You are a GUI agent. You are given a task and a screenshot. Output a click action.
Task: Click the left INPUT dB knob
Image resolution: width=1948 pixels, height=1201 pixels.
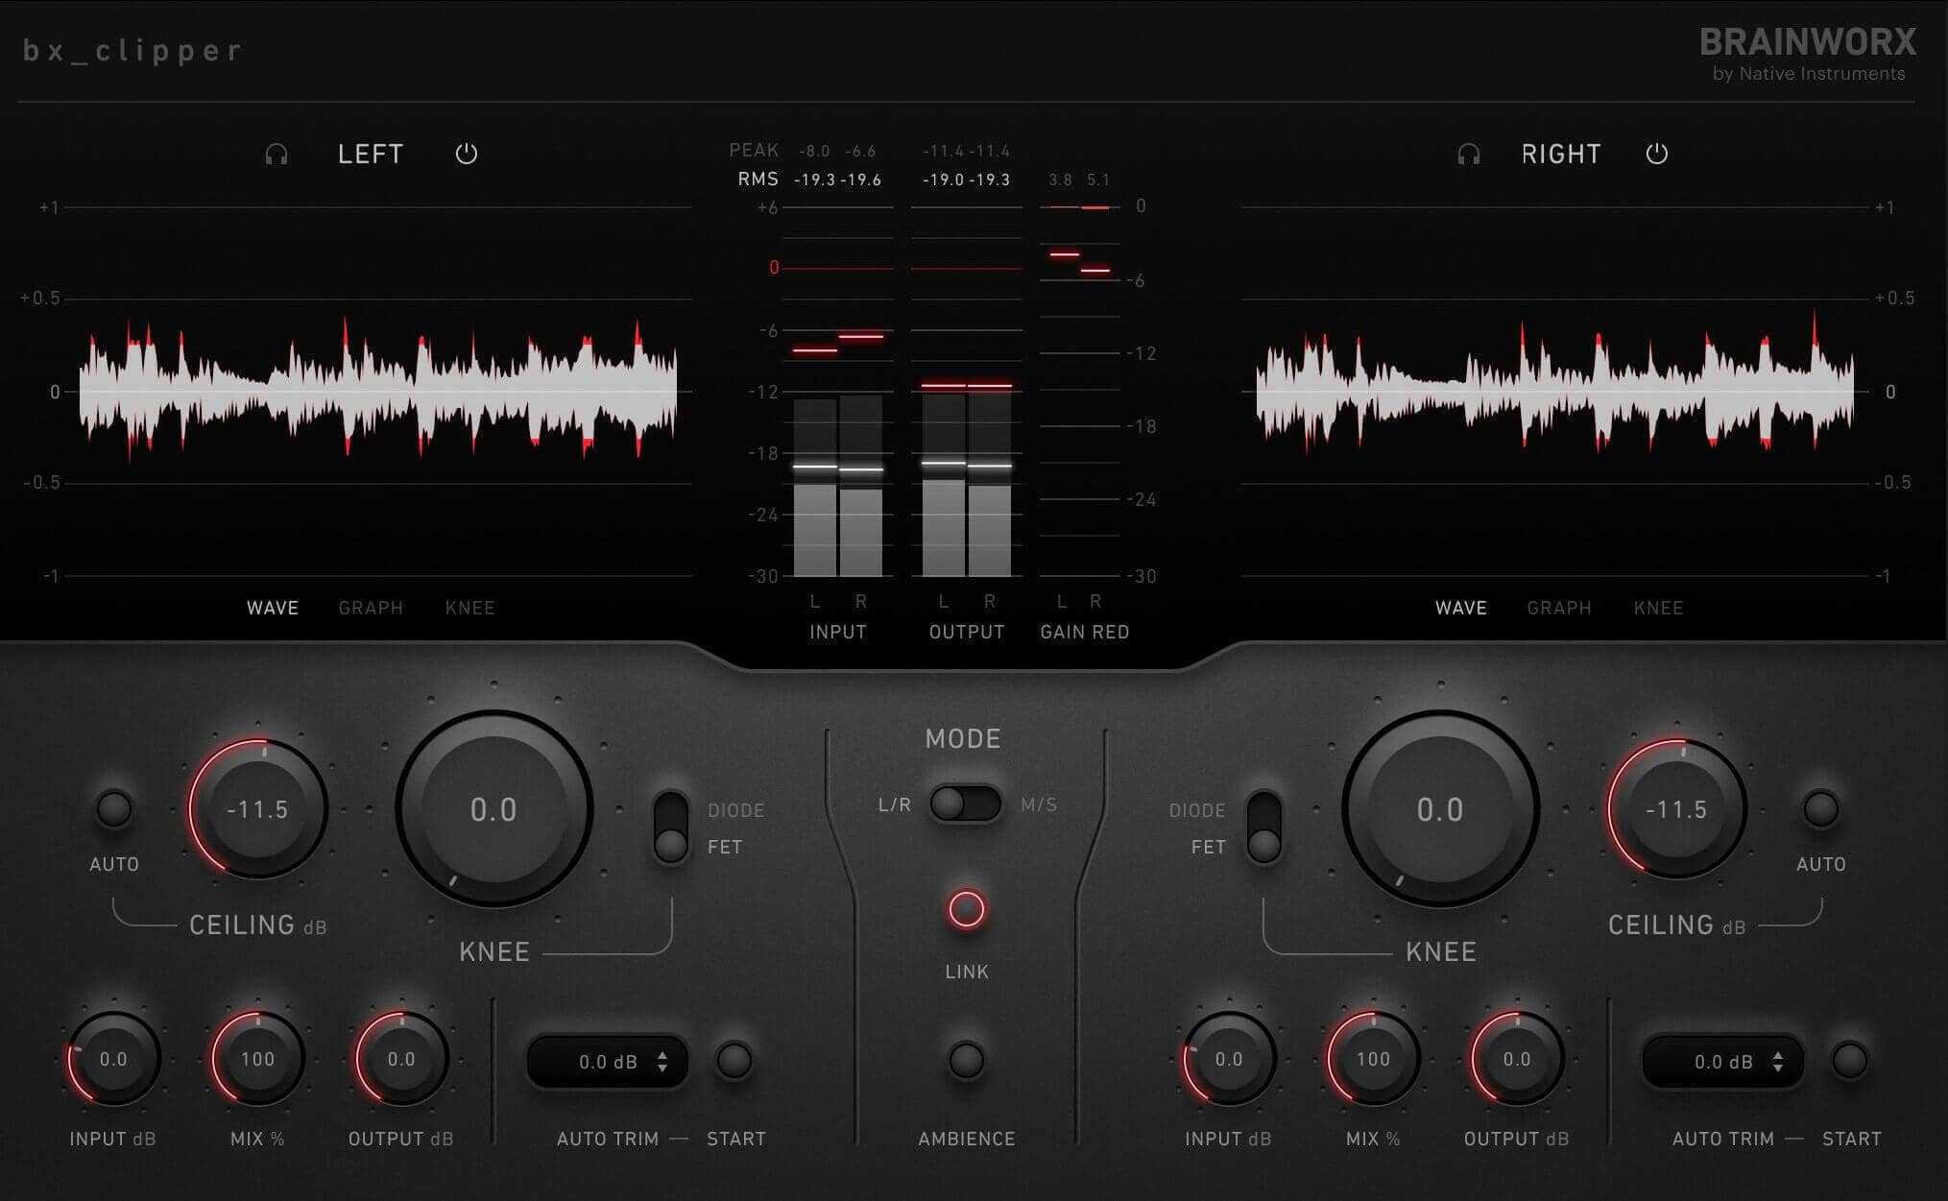(113, 1059)
